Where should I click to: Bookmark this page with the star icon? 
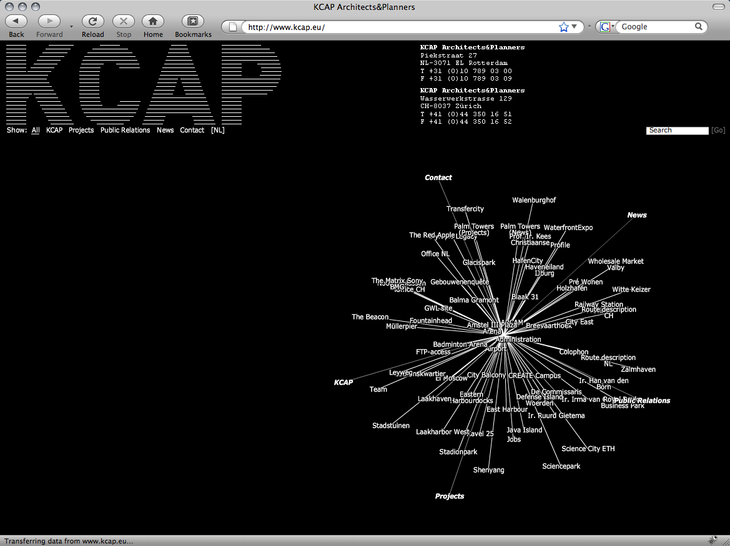[563, 27]
